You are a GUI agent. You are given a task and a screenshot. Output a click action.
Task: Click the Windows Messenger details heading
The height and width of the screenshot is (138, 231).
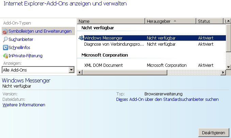(26, 80)
